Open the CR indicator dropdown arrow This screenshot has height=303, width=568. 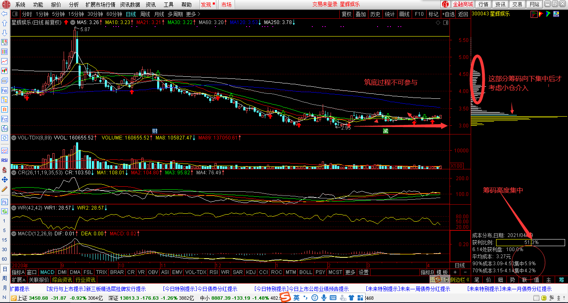point(14,172)
